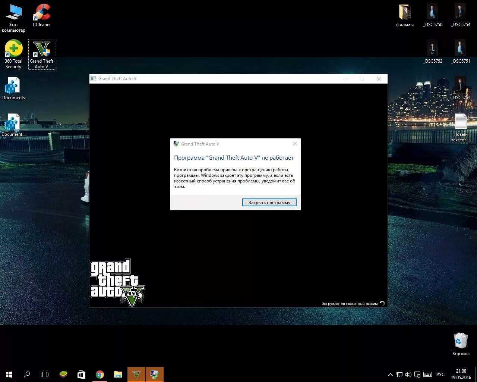Screen dimensions: 477x382
Task: Open the фильмы folder on desktop
Action: click(x=405, y=15)
